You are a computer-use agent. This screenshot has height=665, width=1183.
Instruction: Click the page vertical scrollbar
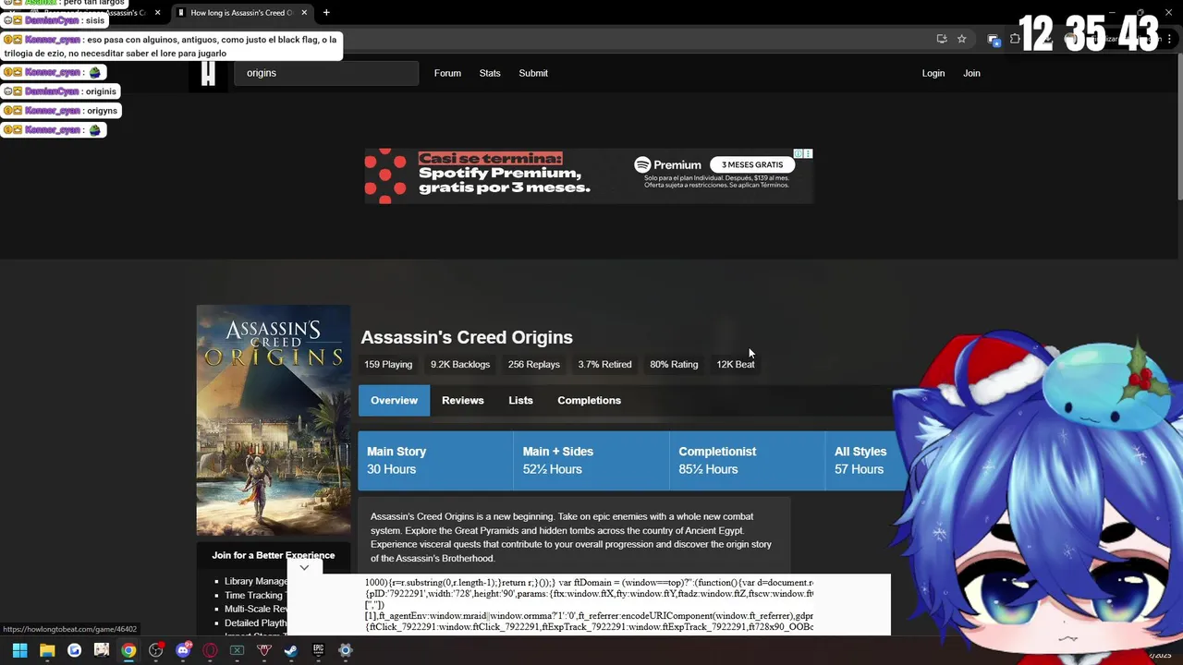(x=1178, y=129)
